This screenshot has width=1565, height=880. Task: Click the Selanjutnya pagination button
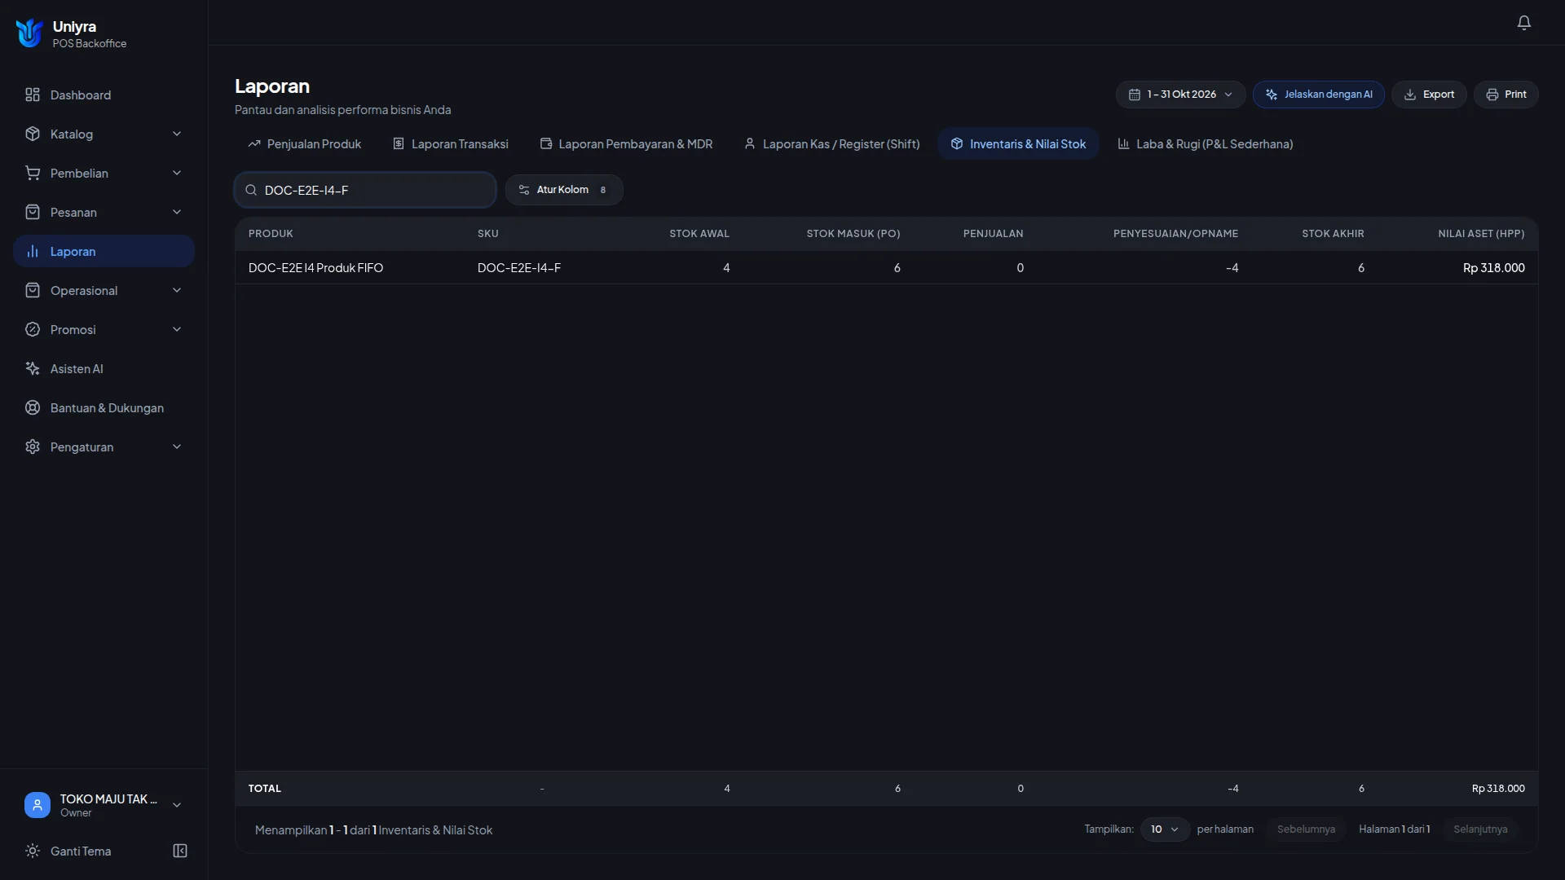1480,829
